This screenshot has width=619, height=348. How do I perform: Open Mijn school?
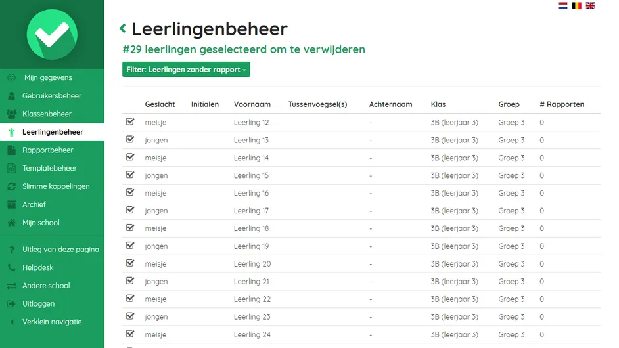[x=41, y=223]
